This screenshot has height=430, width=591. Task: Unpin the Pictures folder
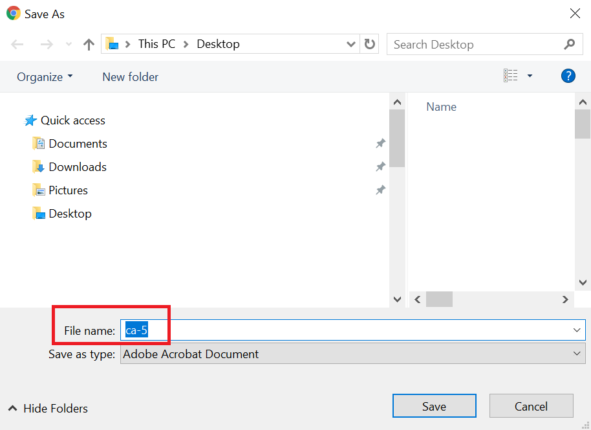click(380, 190)
